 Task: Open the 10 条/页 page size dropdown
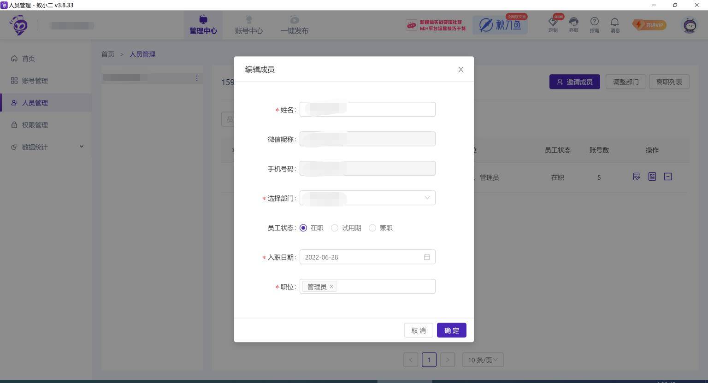click(x=483, y=360)
